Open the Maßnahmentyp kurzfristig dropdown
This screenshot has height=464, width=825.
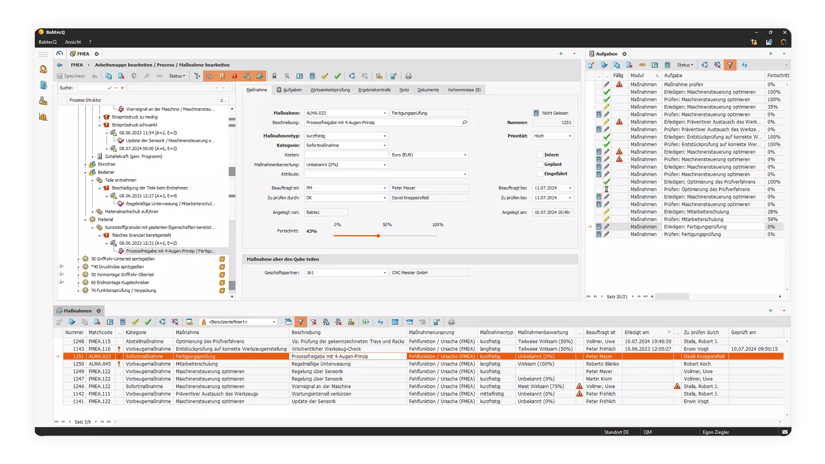pyautogui.click(x=385, y=136)
